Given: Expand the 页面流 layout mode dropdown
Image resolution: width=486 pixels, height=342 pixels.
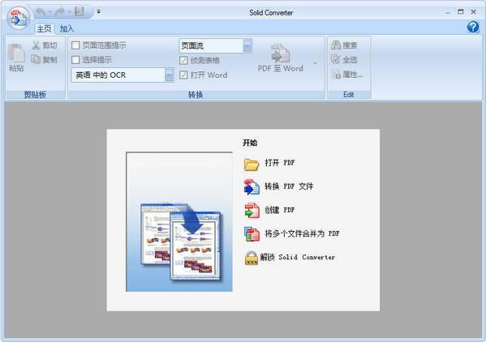Looking at the screenshot, I should (x=247, y=46).
